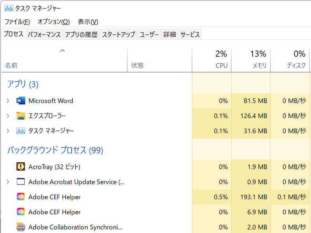Expand the Adobe Acrobat Update Service row
The height and width of the screenshot is (233, 311).
tap(8, 182)
